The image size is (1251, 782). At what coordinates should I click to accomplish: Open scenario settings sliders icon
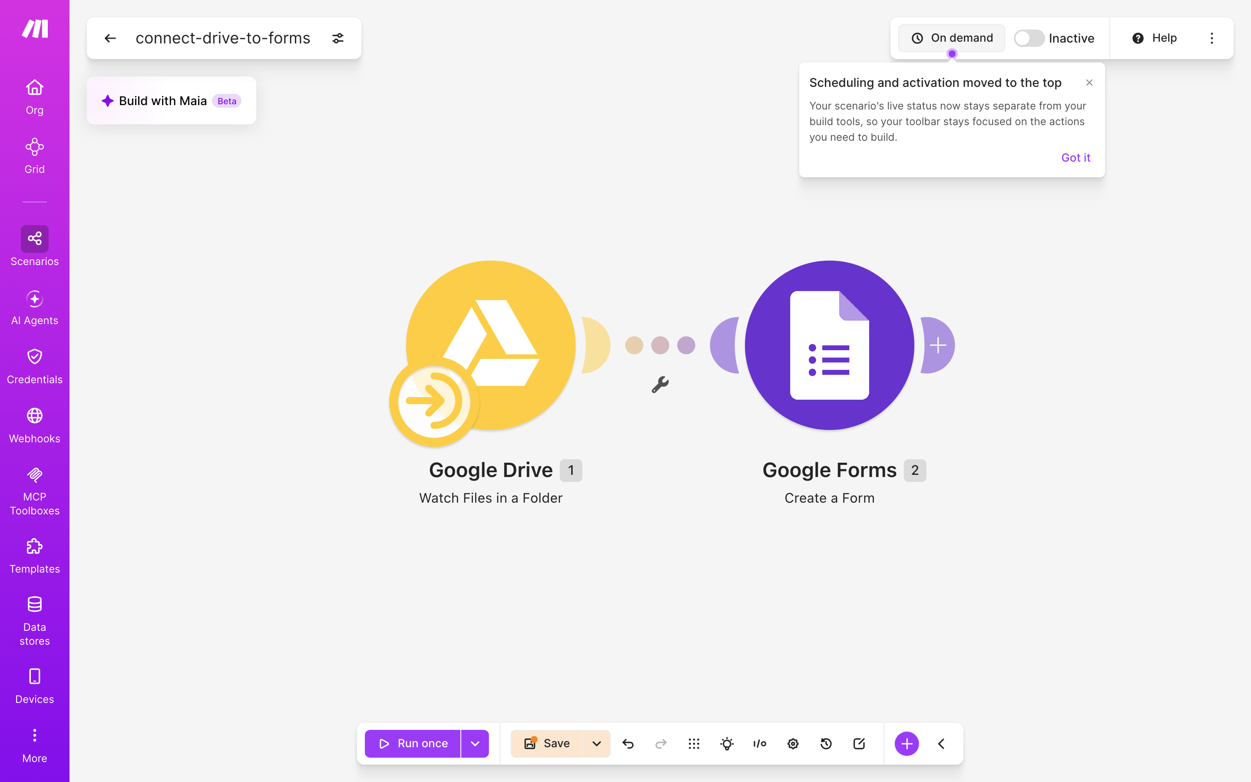338,38
